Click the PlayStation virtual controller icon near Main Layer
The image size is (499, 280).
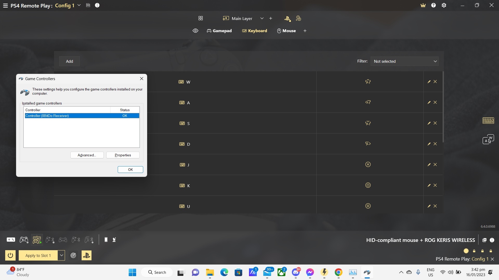pyautogui.click(x=287, y=18)
